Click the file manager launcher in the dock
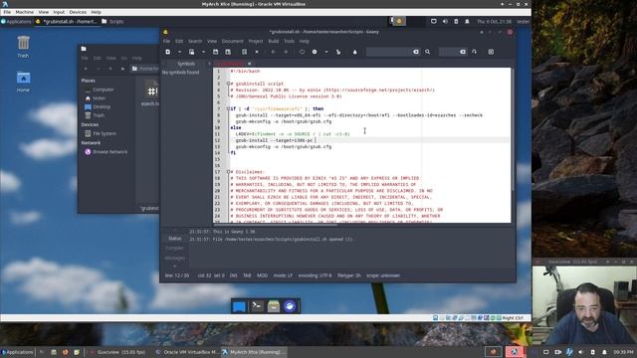Image resolution: width=637 pixels, height=358 pixels. click(x=274, y=306)
